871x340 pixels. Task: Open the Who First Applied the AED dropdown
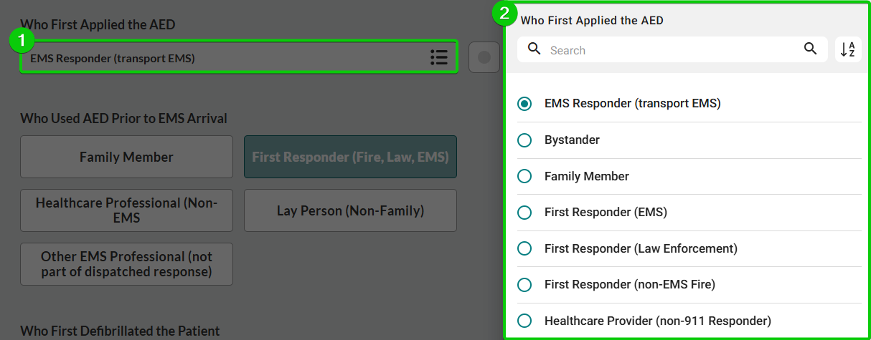(x=222, y=58)
